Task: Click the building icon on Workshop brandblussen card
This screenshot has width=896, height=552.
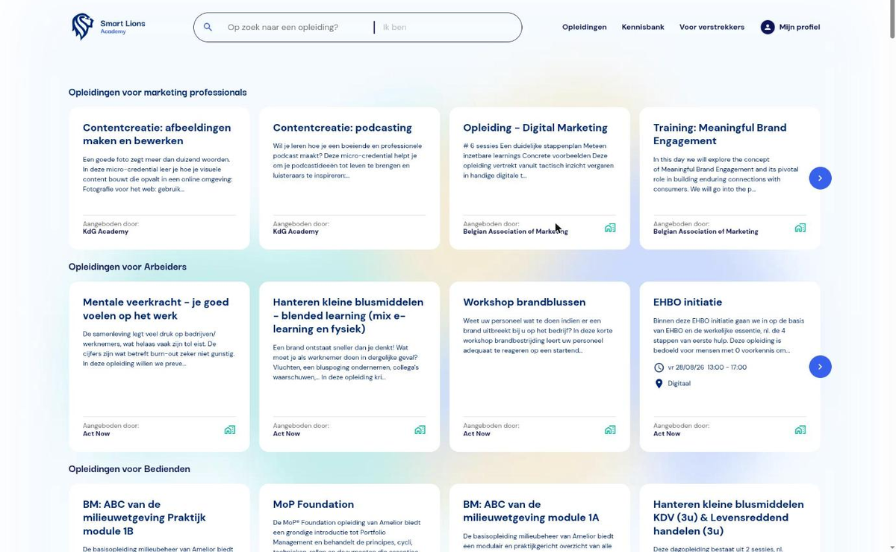Action: (610, 429)
